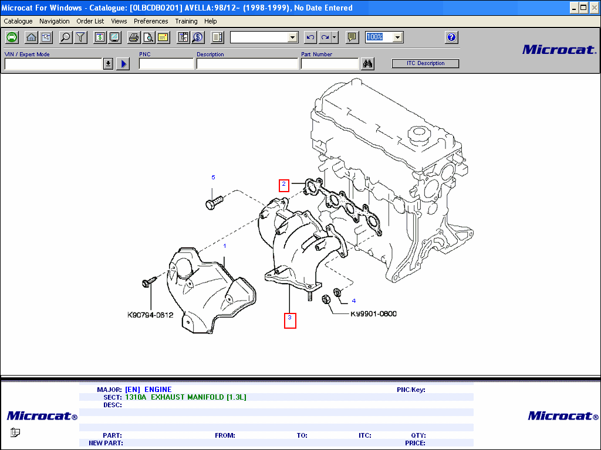Click the blue question mark help icon
The height and width of the screenshot is (450, 601).
pyautogui.click(x=451, y=37)
